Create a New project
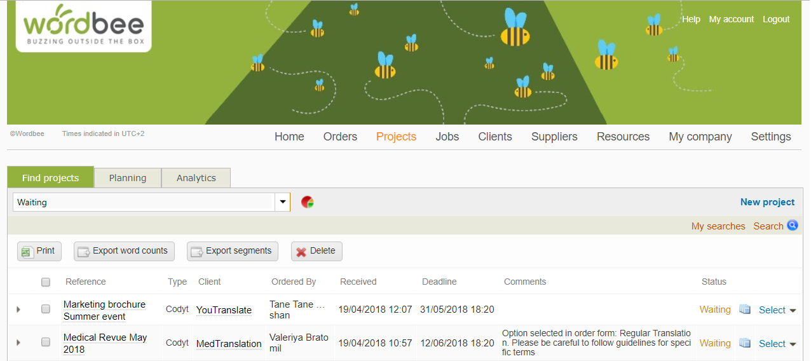 [x=767, y=202]
